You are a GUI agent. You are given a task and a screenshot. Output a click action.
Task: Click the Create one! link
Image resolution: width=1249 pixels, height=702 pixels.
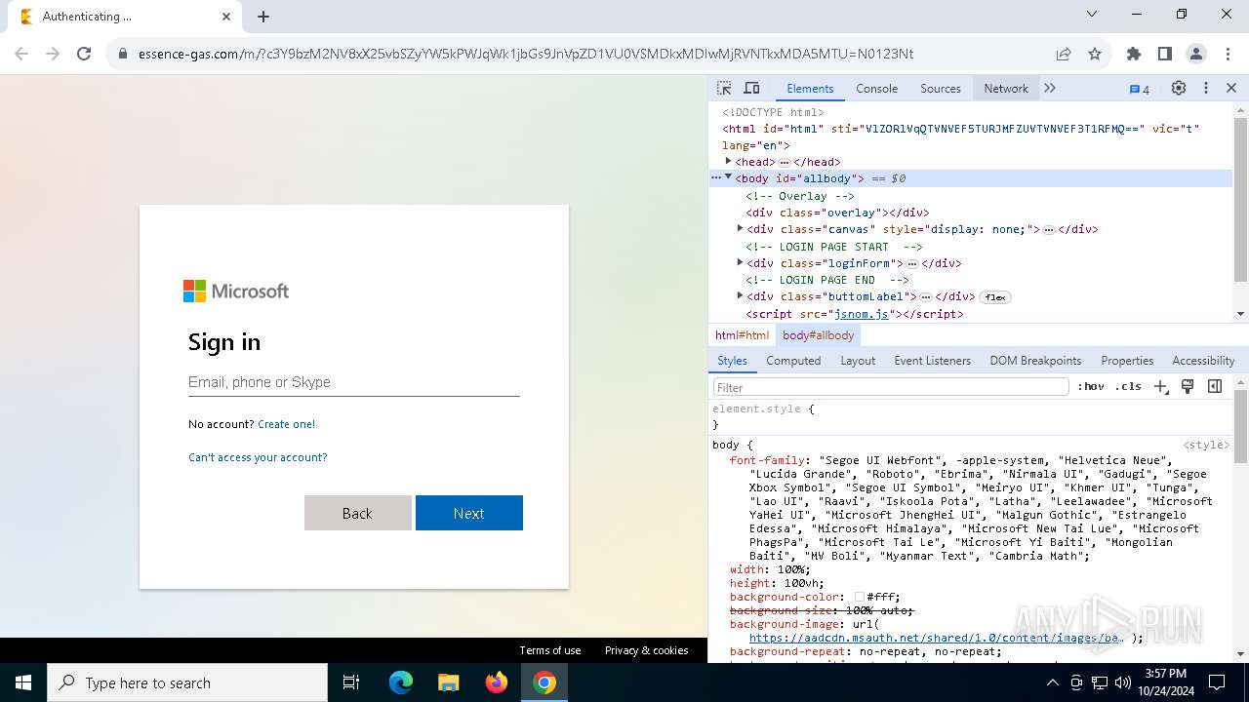tap(286, 424)
